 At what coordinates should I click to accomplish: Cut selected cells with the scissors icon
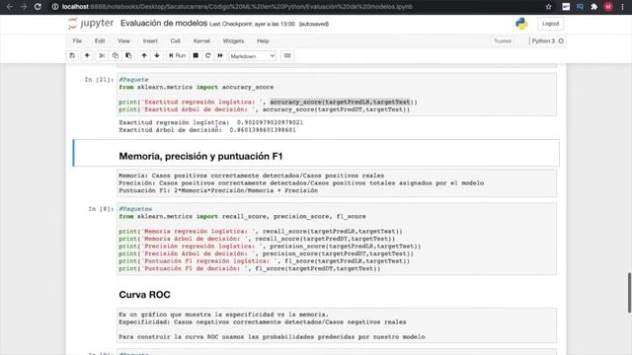102,55
